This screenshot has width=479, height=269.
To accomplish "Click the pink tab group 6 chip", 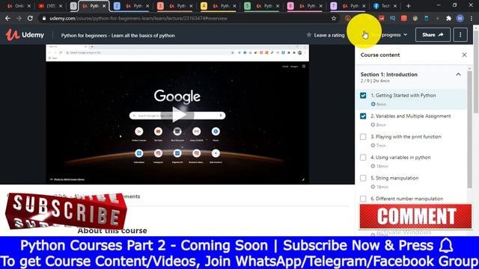I will coord(290,6).
